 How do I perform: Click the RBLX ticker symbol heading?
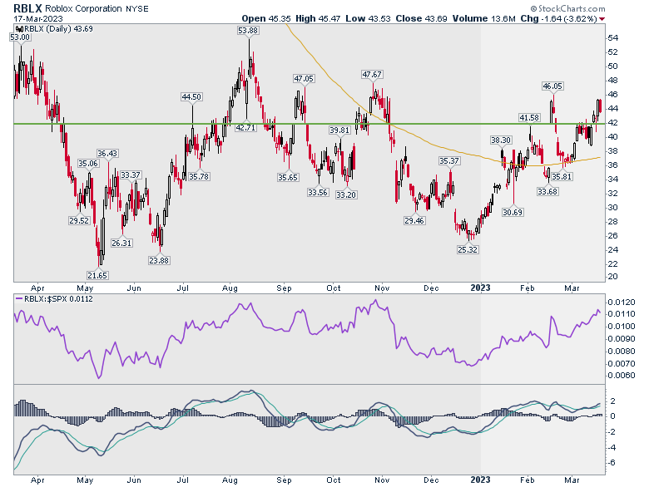(27, 7)
